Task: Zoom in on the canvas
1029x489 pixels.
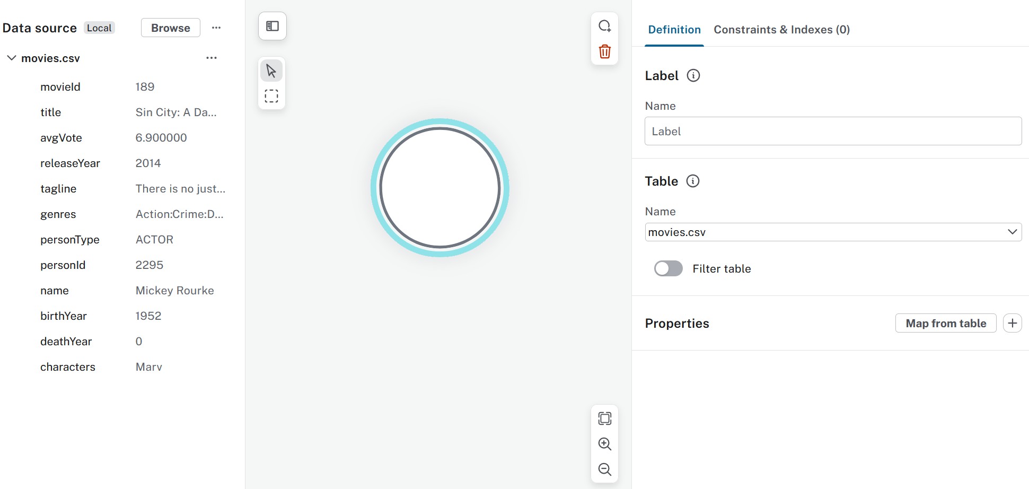Action: click(x=604, y=444)
